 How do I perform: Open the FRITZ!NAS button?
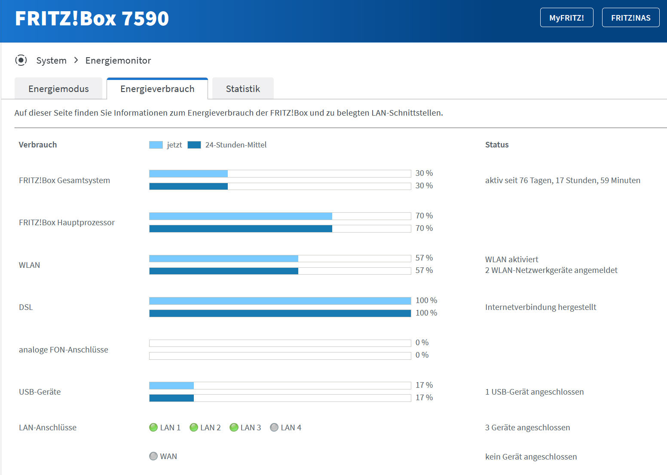(x=630, y=18)
